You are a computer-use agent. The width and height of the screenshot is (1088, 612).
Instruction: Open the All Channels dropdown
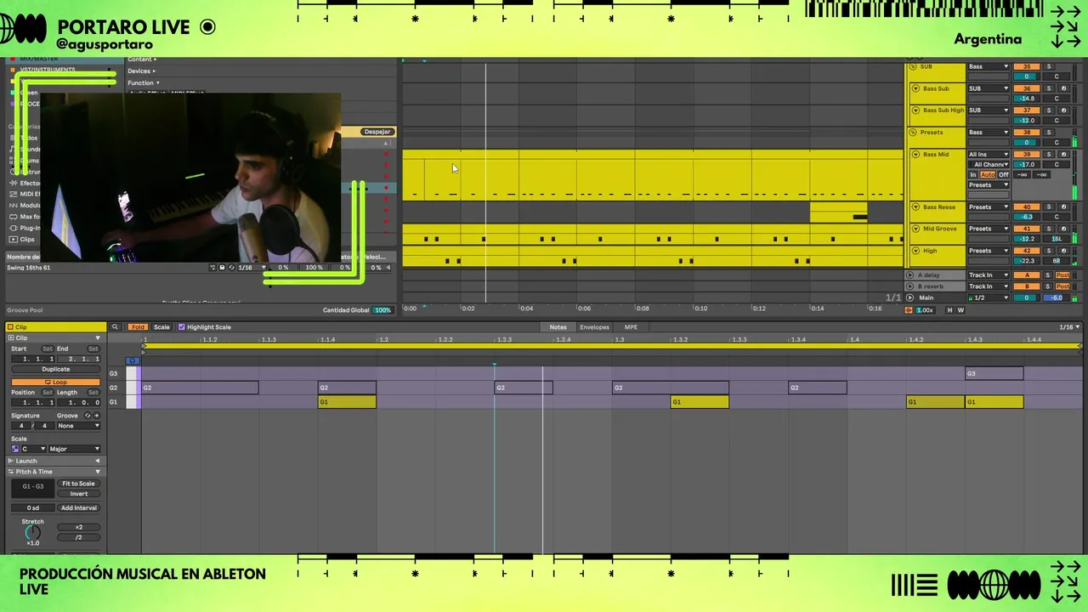(989, 165)
